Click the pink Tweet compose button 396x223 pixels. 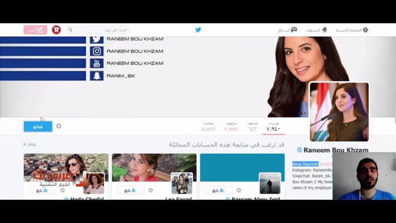[36, 30]
